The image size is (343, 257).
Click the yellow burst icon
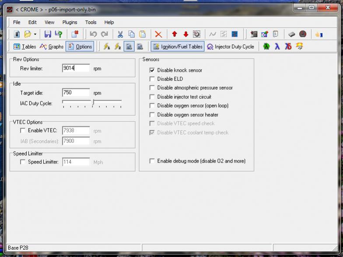click(x=299, y=46)
